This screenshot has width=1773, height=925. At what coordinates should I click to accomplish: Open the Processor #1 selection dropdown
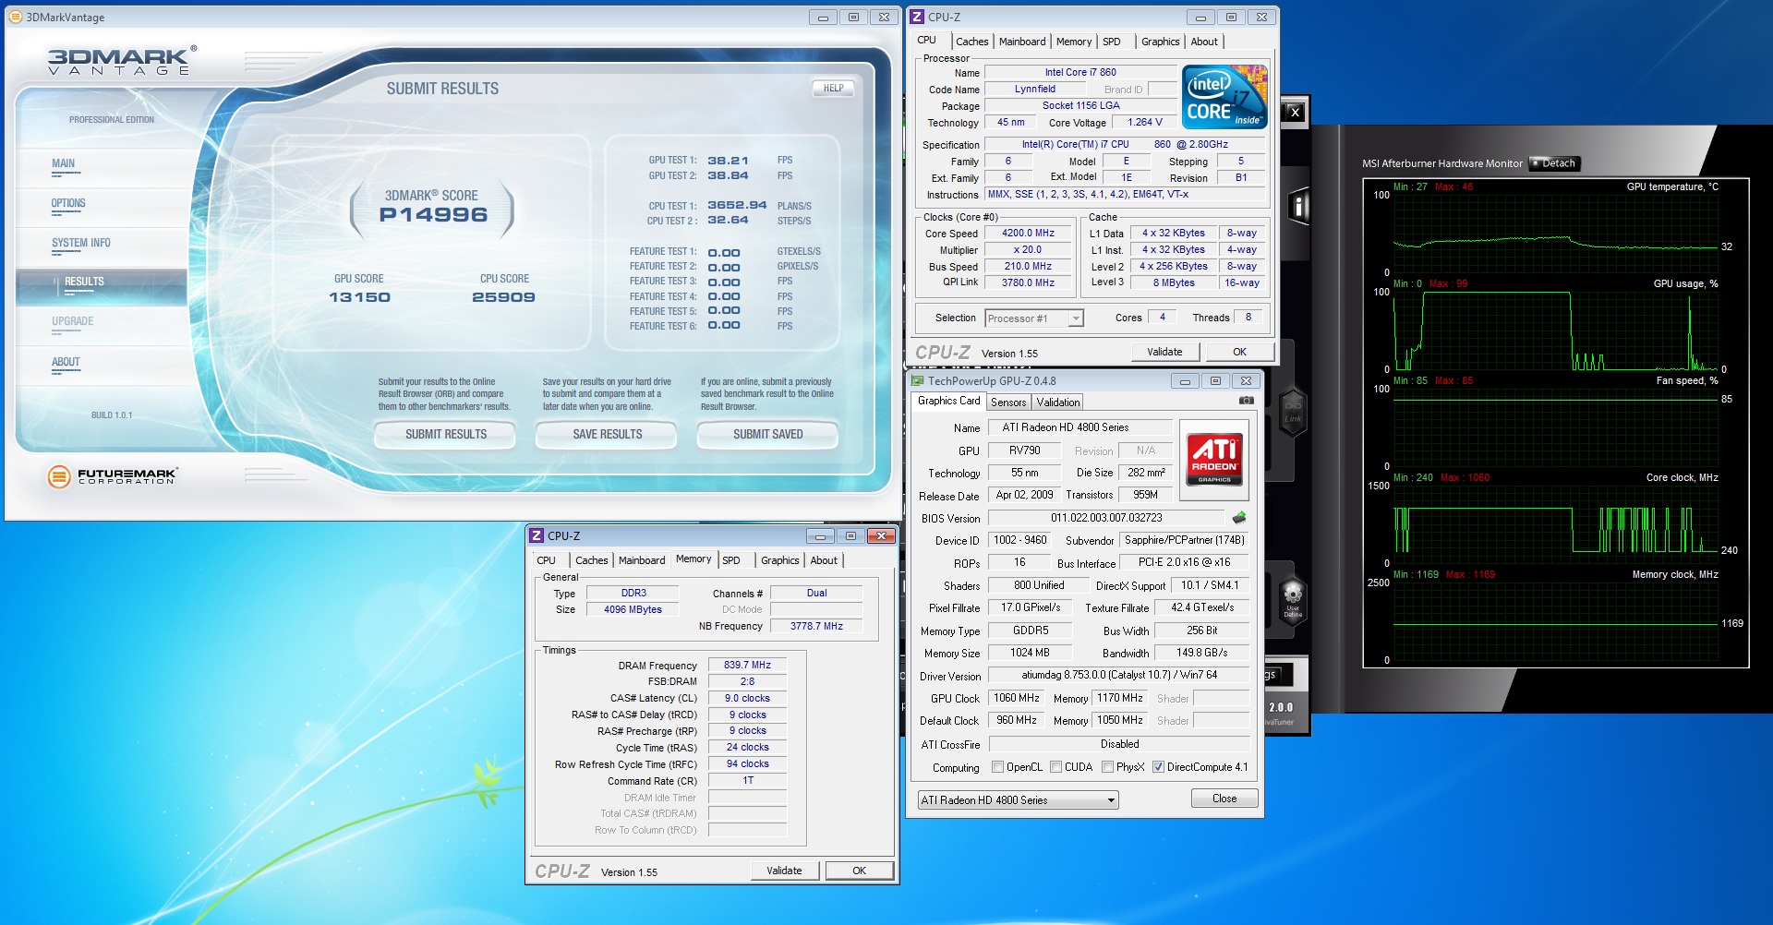tap(1033, 318)
